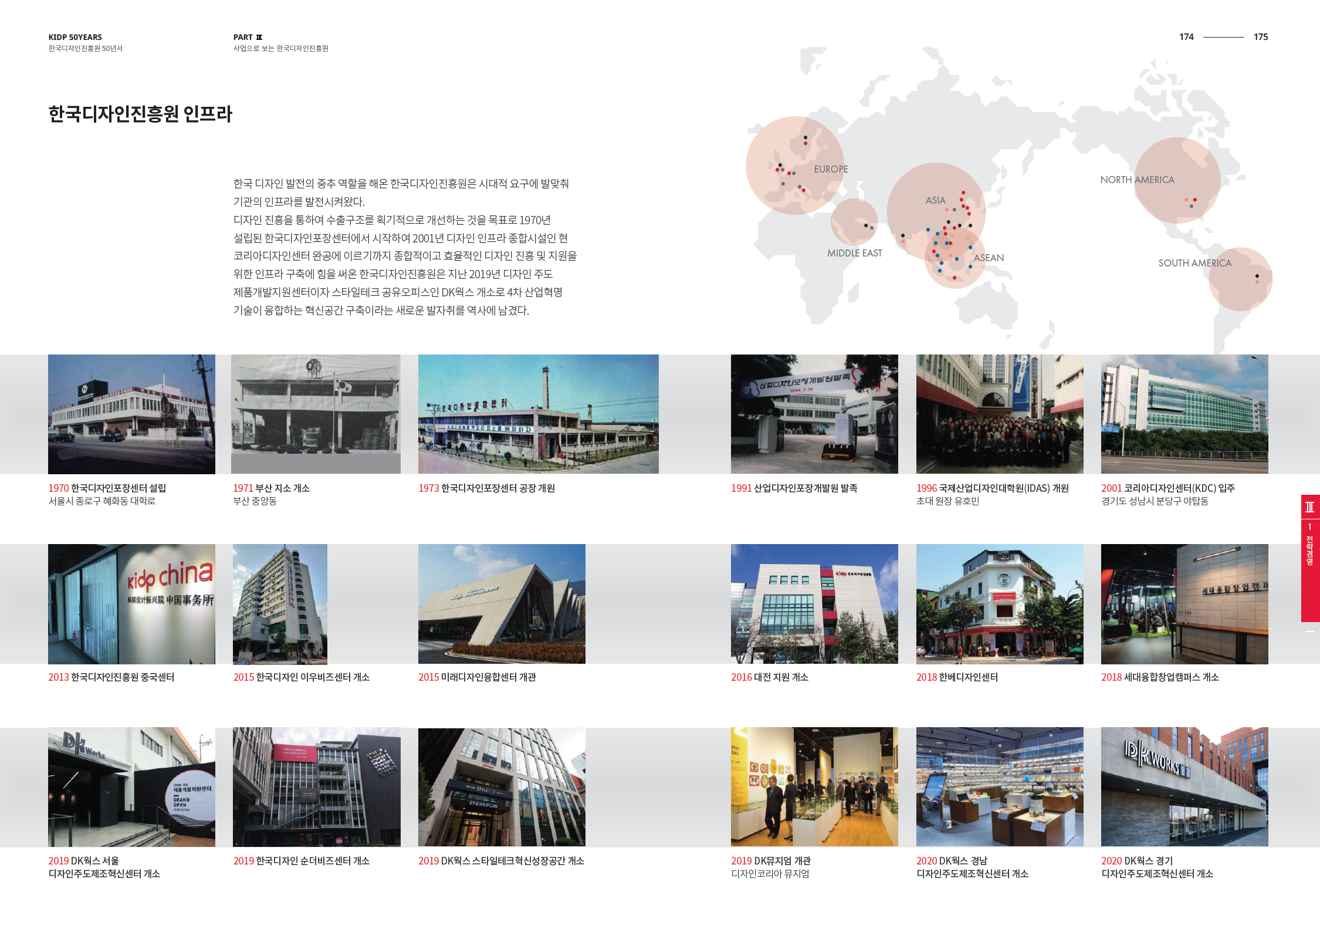Select the 2019 DK Museum exhibition photo
Screen dimensions: 1320x932
[814, 787]
